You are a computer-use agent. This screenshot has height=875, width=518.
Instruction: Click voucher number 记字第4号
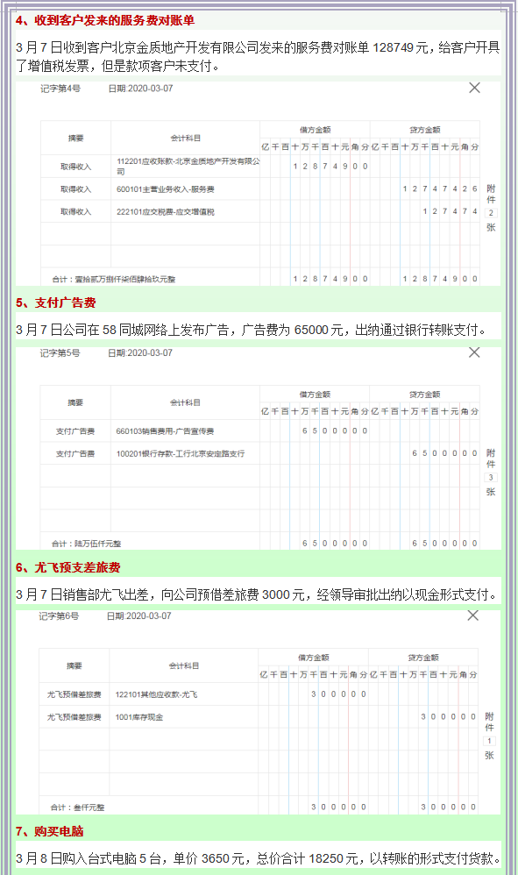(60, 89)
